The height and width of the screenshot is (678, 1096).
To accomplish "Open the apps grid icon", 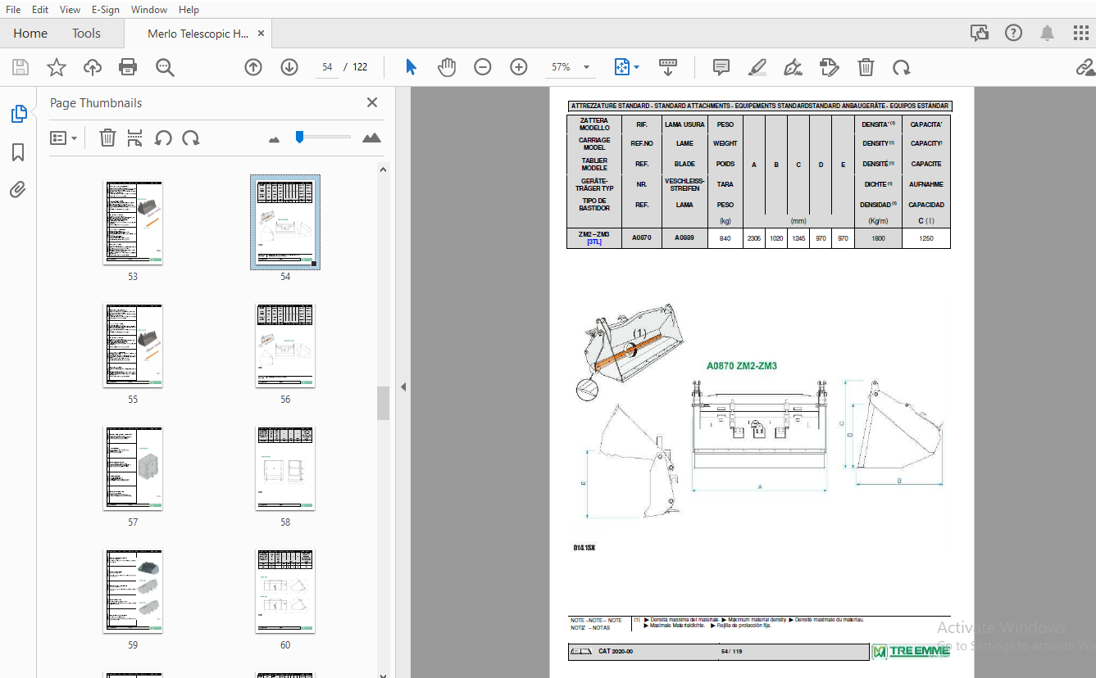I will [x=1081, y=34].
